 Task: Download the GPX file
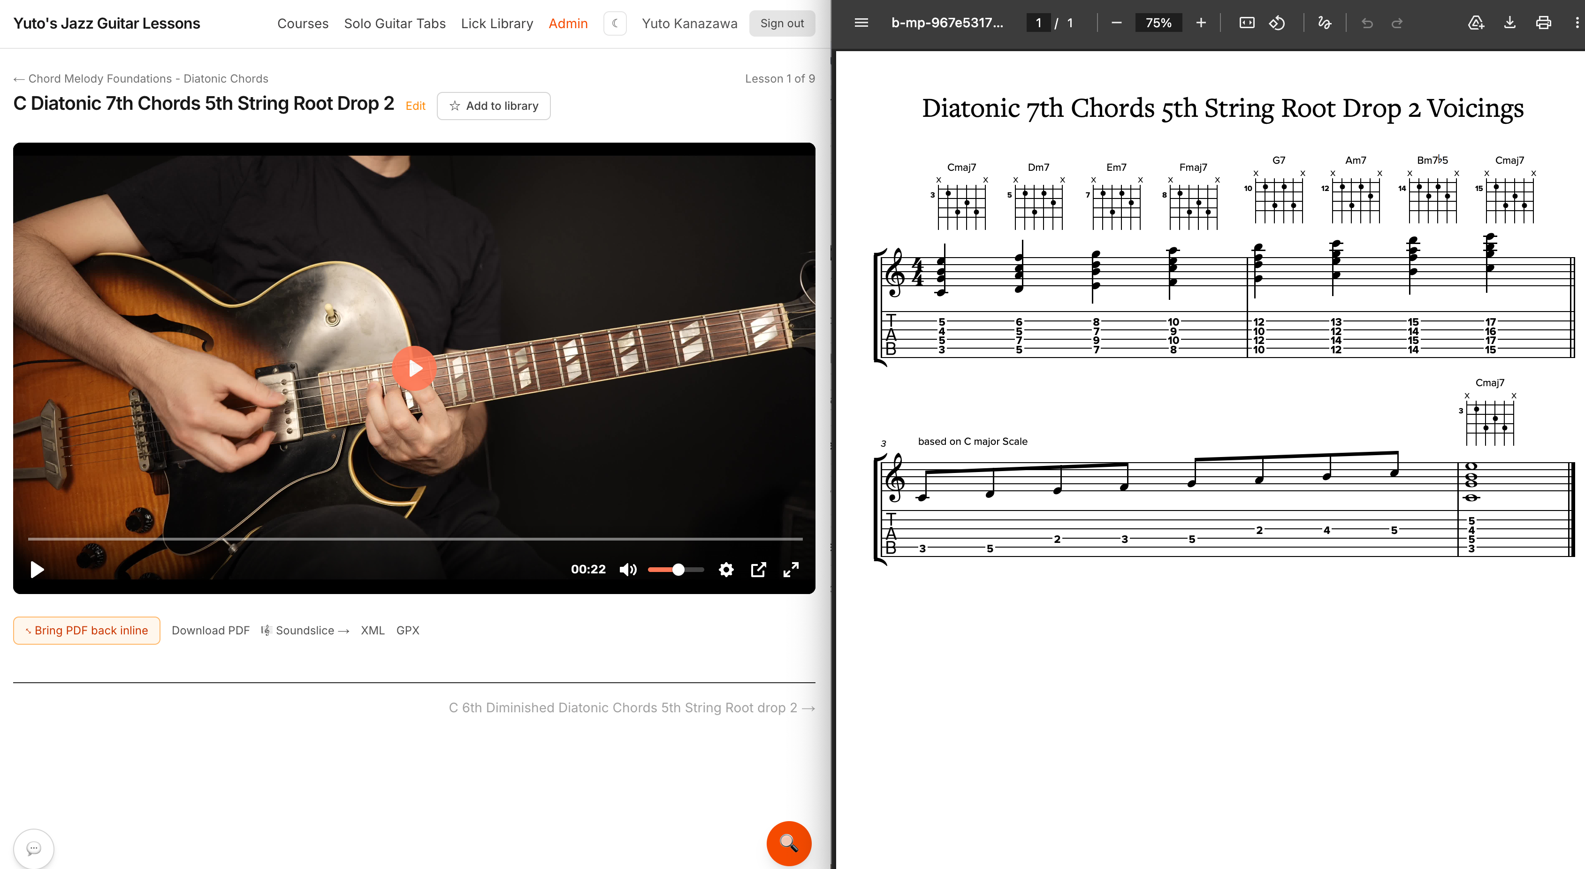408,630
